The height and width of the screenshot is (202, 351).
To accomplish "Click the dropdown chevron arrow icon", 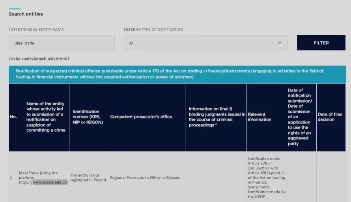I will [x=279, y=43].
